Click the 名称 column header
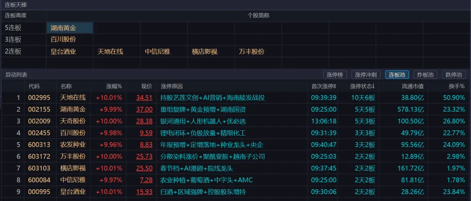Viewport: 471px width, 201px height. coord(66,86)
